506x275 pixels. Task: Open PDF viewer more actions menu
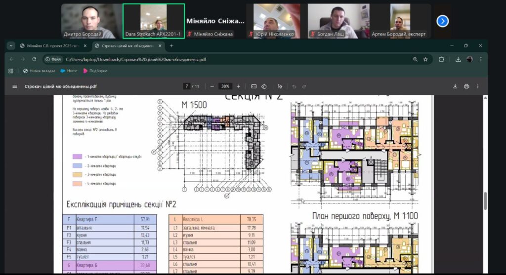[478, 86]
